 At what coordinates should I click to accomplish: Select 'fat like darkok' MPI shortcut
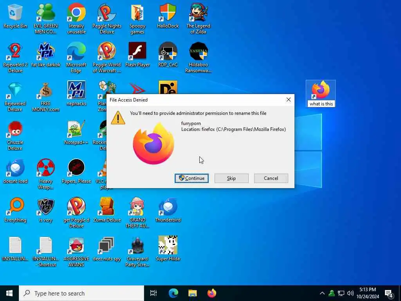pos(46,55)
